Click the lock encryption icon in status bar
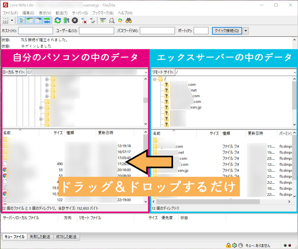Screen dimensions: 298x249 pos(228,245)
